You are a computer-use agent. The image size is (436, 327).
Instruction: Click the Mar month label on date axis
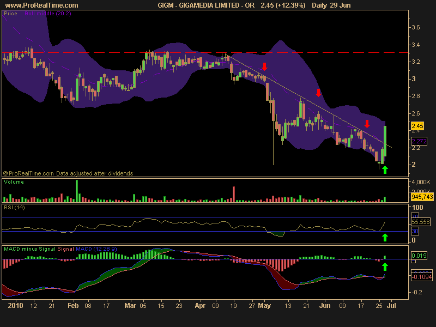pos(130,306)
